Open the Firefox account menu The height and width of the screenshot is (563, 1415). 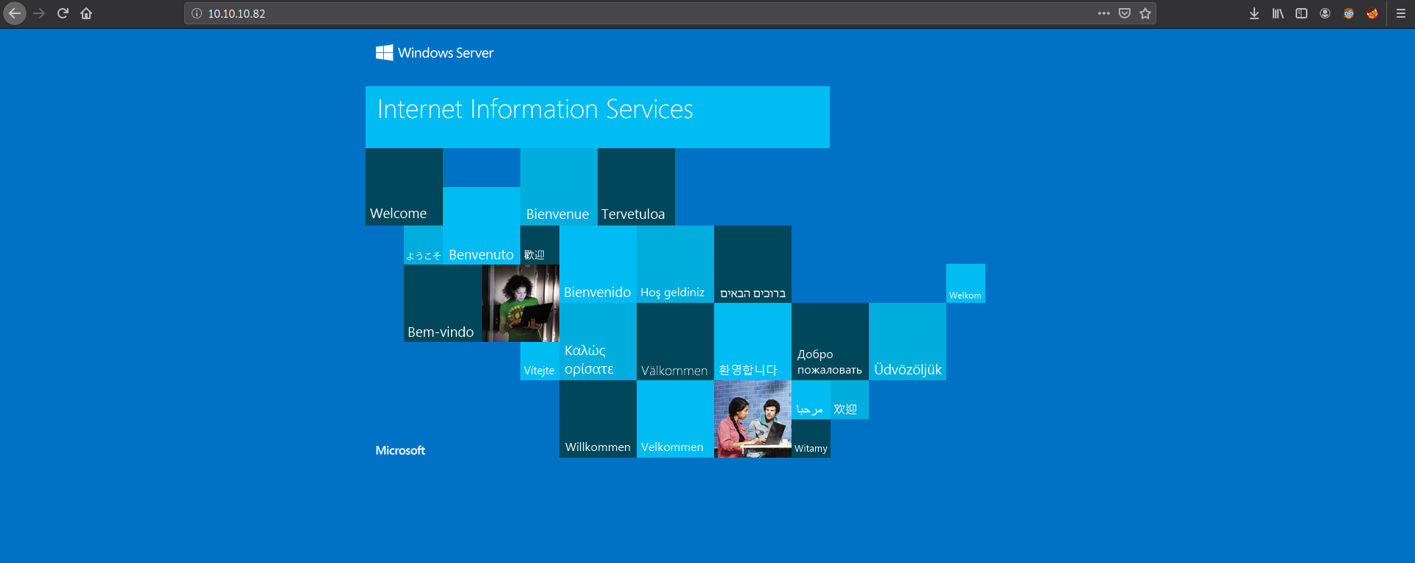[x=1325, y=13]
